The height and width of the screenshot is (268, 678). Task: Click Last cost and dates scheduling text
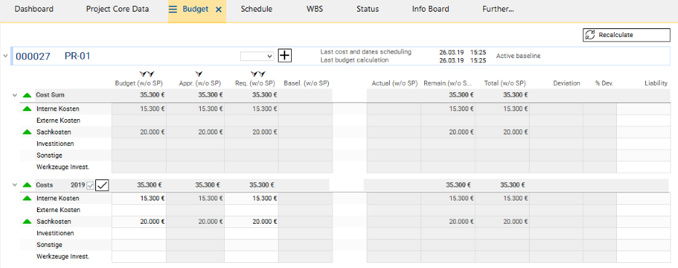[x=366, y=52]
